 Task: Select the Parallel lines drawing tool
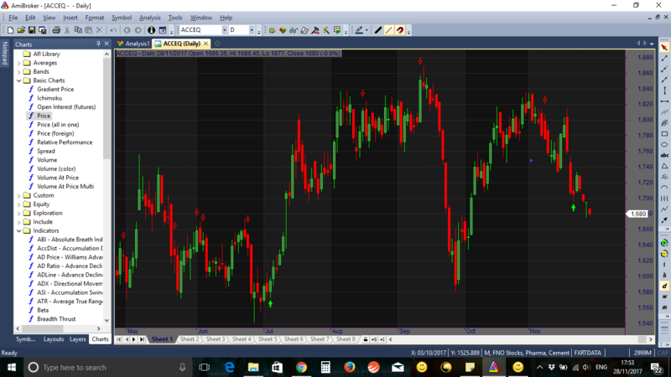coord(664,112)
